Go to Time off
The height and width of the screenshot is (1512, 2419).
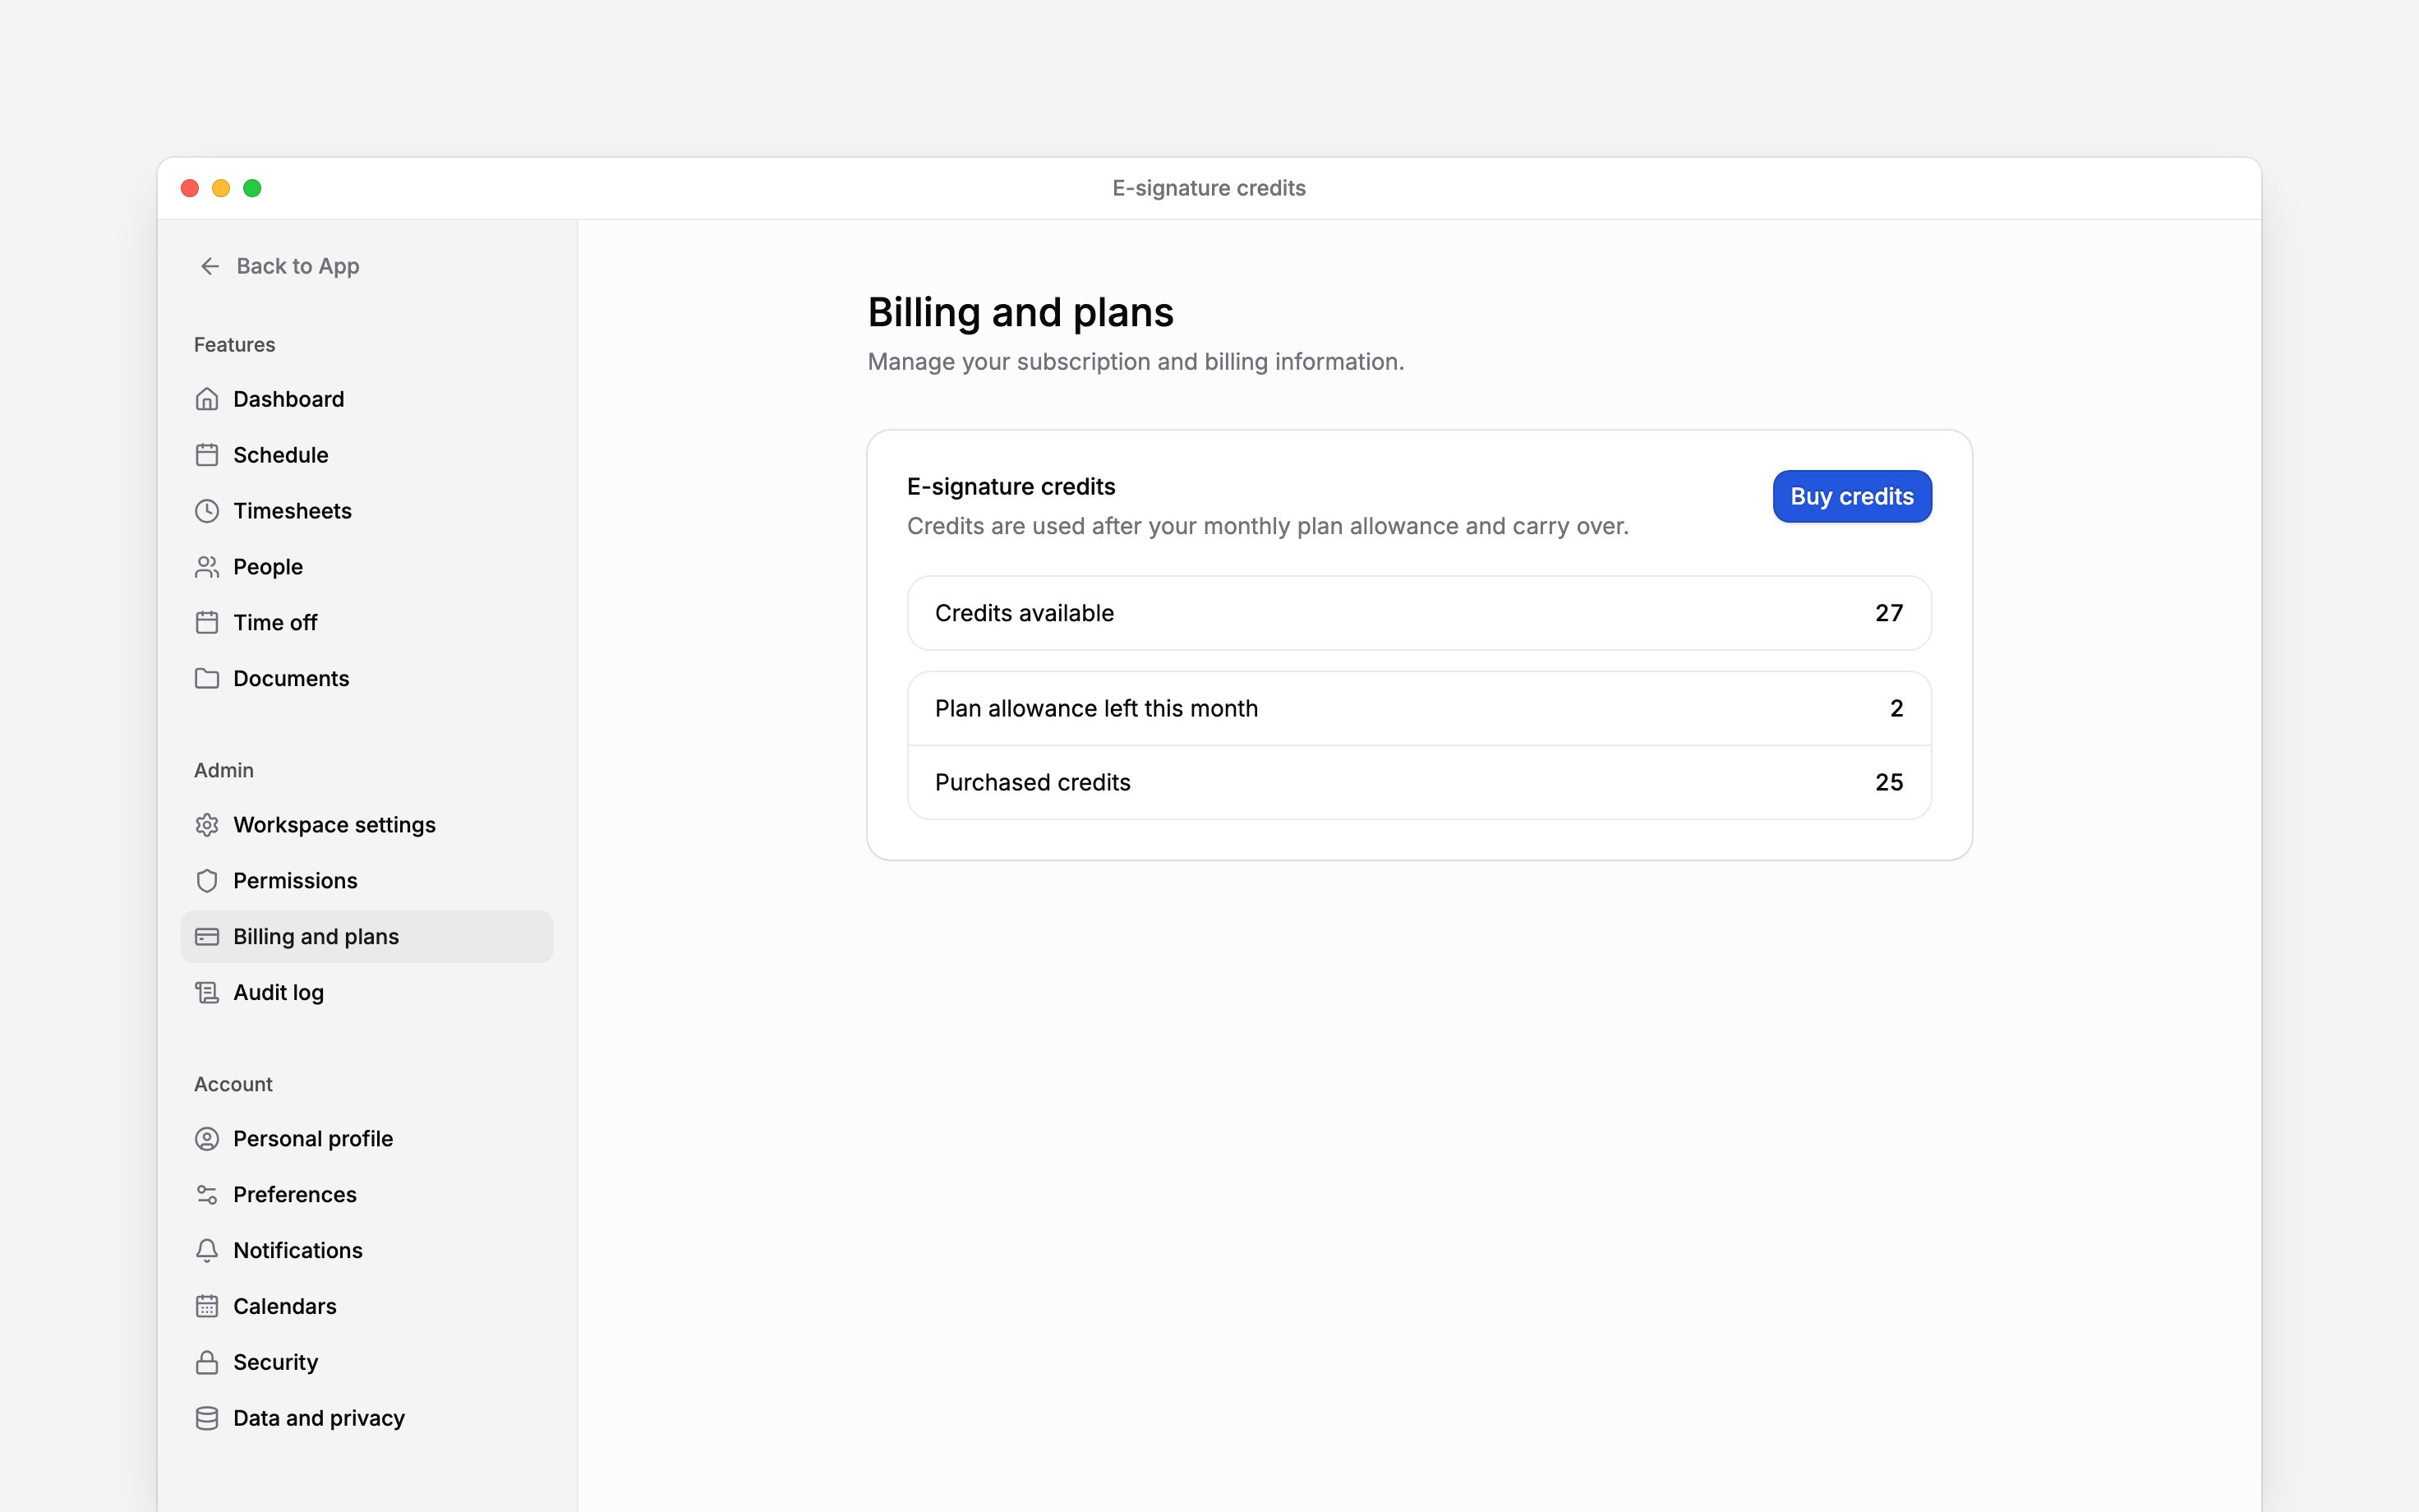click(x=366, y=623)
